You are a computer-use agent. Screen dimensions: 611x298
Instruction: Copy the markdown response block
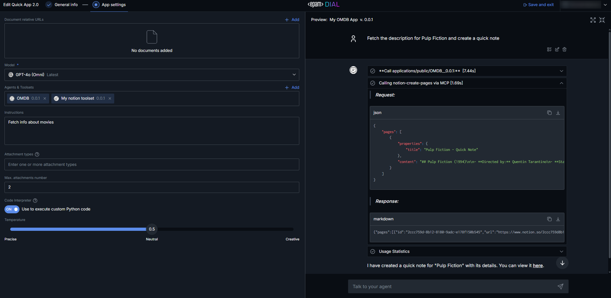coord(549,219)
